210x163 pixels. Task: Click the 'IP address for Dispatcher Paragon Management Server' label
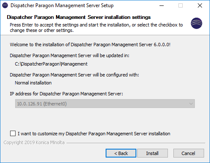click(66, 94)
